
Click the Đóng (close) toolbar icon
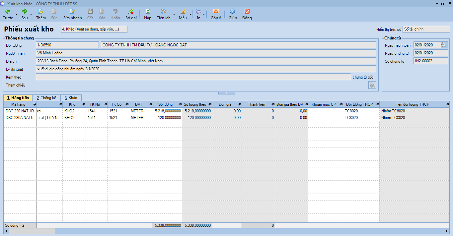(x=247, y=14)
